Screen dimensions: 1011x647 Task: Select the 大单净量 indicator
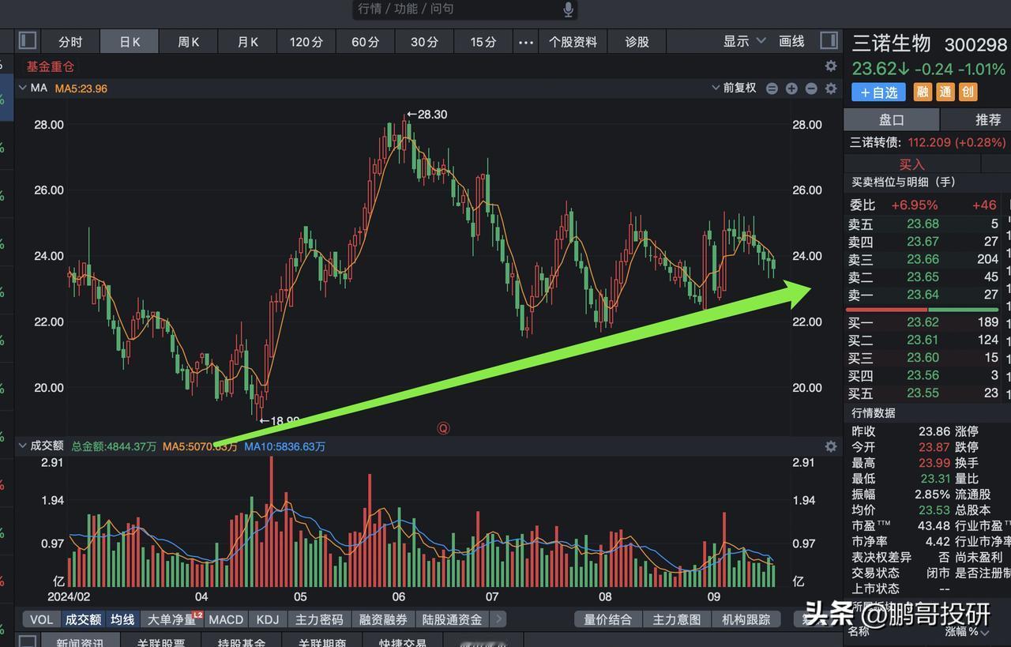click(171, 619)
